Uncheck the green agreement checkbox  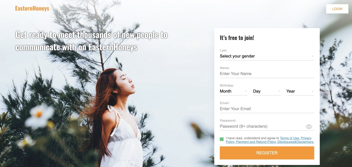click(222, 139)
